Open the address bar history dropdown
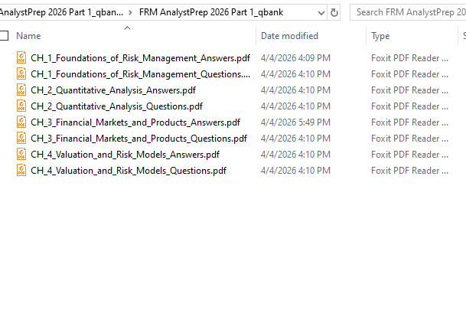The image size is (466, 310). click(319, 12)
